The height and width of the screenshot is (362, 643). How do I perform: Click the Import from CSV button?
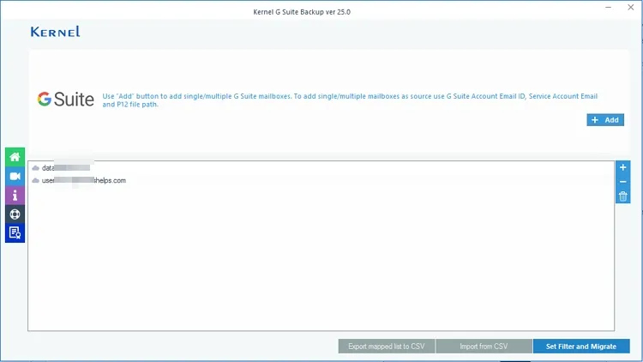coord(484,347)
